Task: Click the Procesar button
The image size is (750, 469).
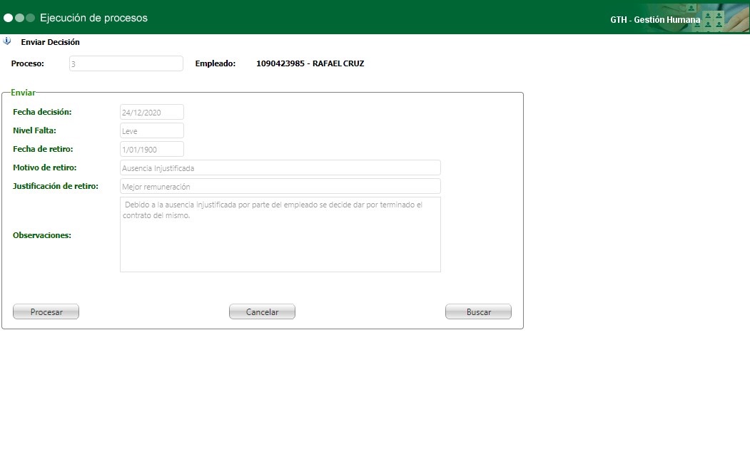Action: 46,311
